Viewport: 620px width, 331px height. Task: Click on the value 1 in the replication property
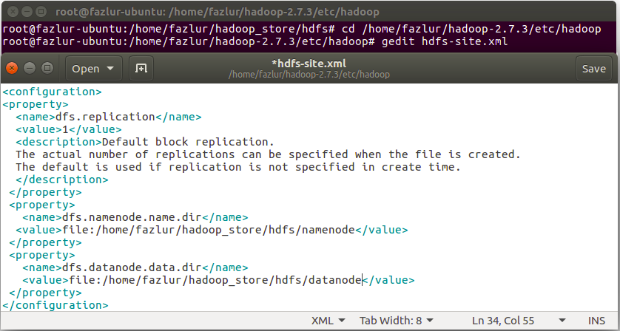pos(65,129)
